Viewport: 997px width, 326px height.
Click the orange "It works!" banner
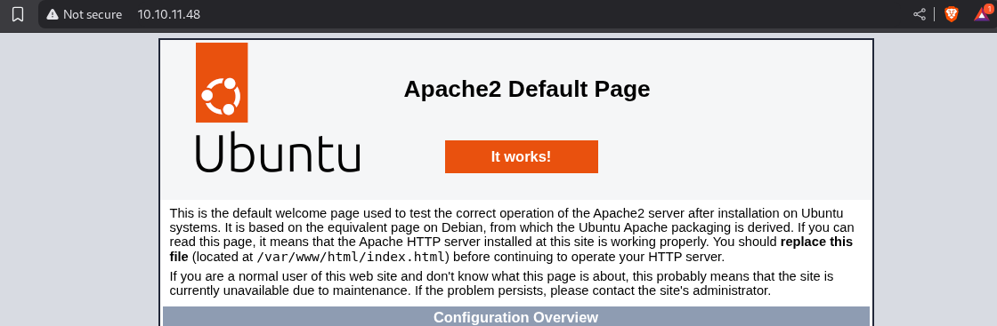coord(522,156)
